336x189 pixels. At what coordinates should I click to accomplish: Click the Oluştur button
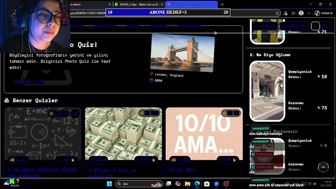pos(265,26)
